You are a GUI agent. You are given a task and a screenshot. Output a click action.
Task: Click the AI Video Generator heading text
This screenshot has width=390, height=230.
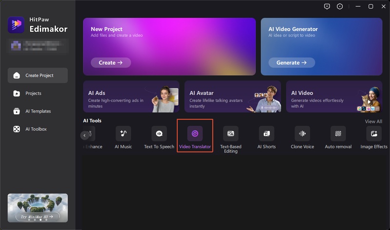[x=293, y=29]
